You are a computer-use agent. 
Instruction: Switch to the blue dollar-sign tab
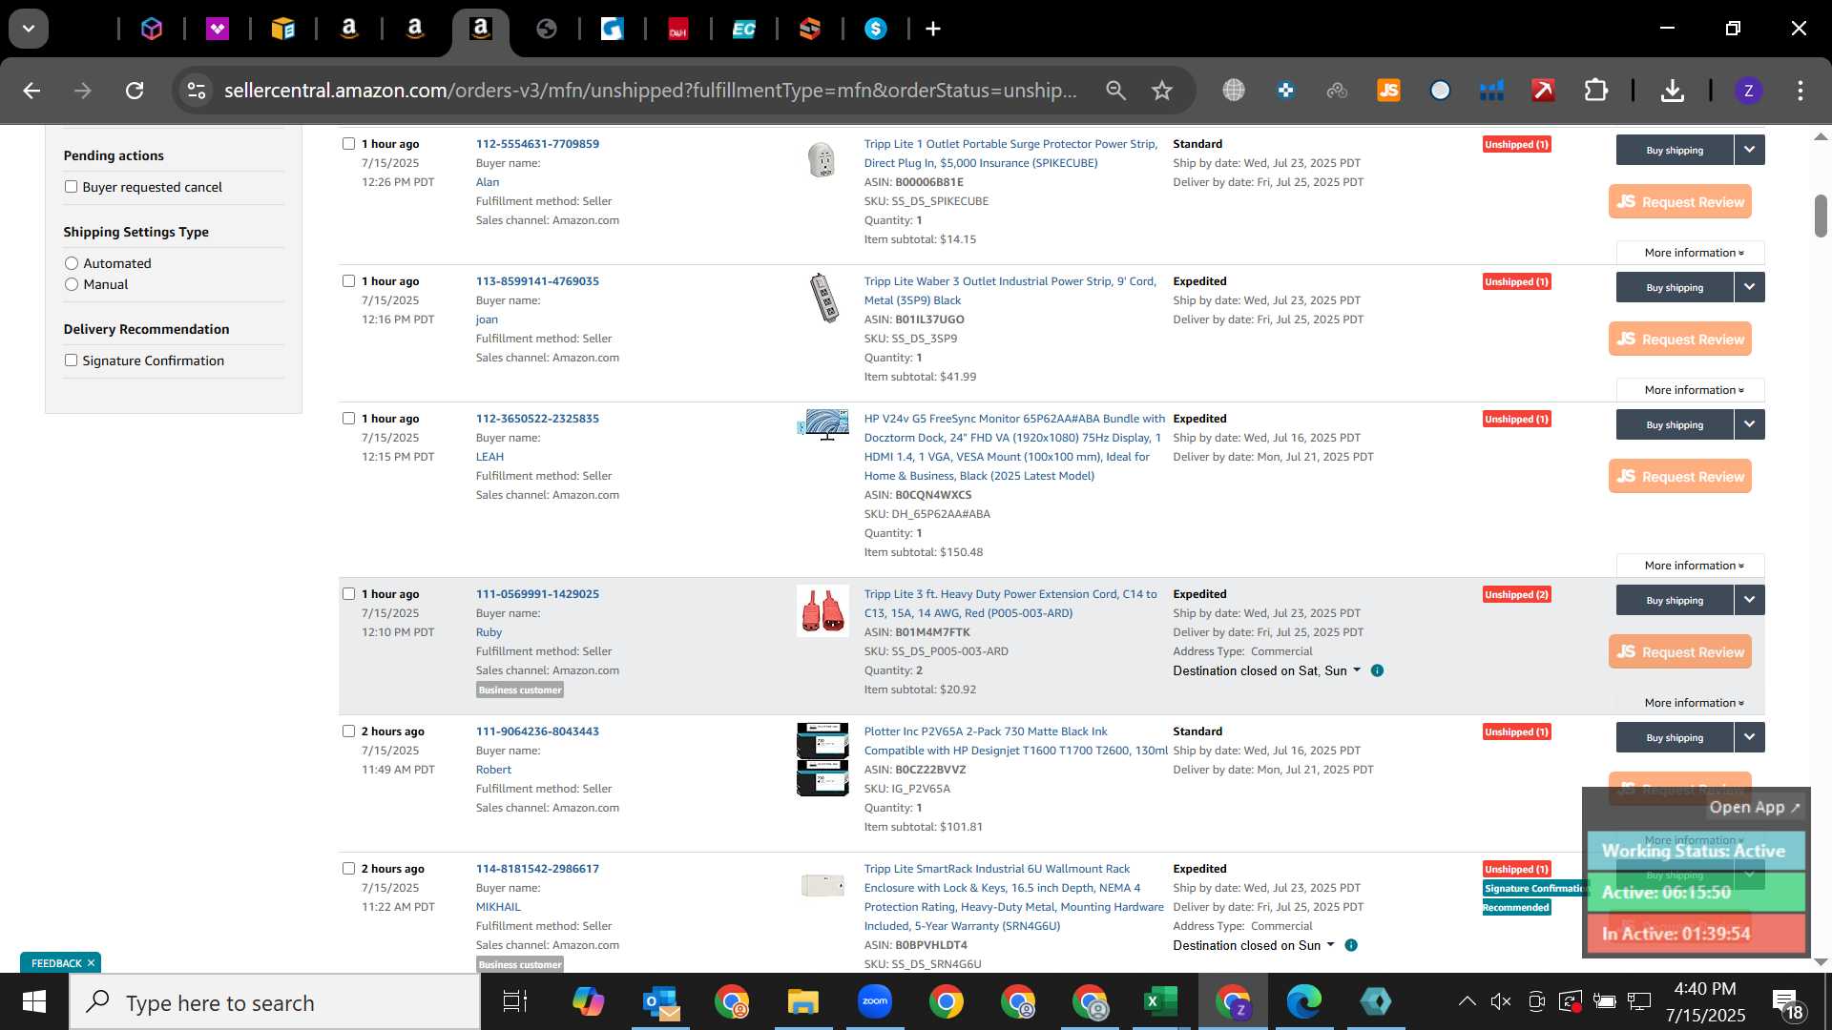(875, 29)
